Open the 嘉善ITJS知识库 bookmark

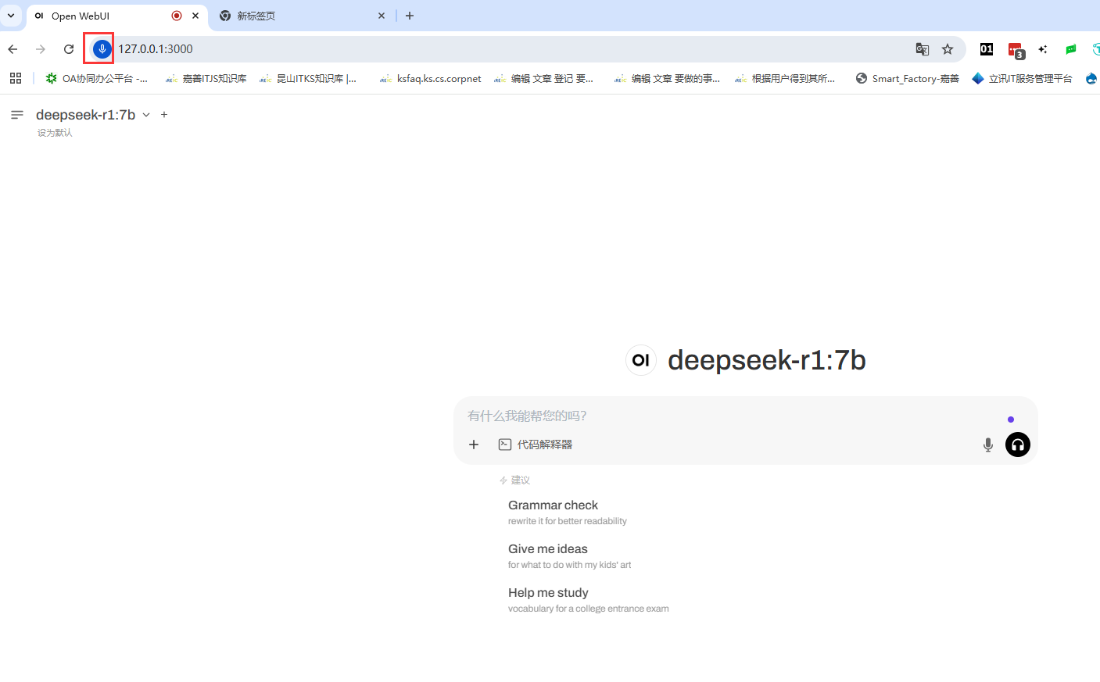[206, 78]
